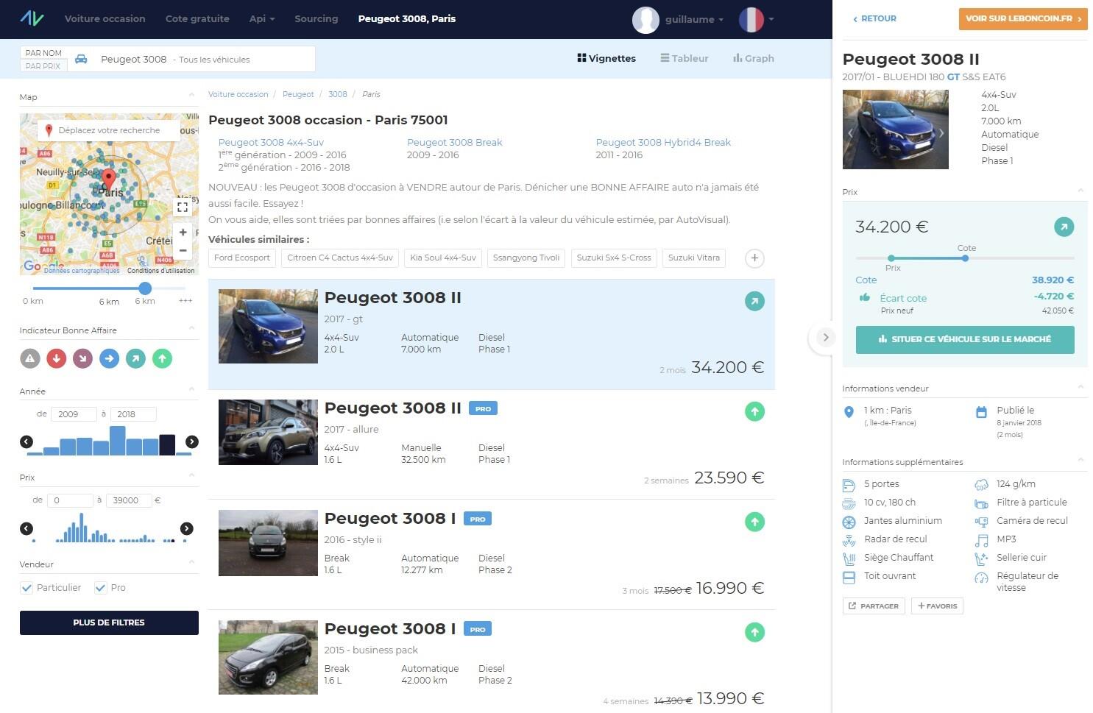Image resolution: width=1093 pixels, height=713 pixels.
Task: Collapse the Vendeur filter section
Action: tap(191, 562)
